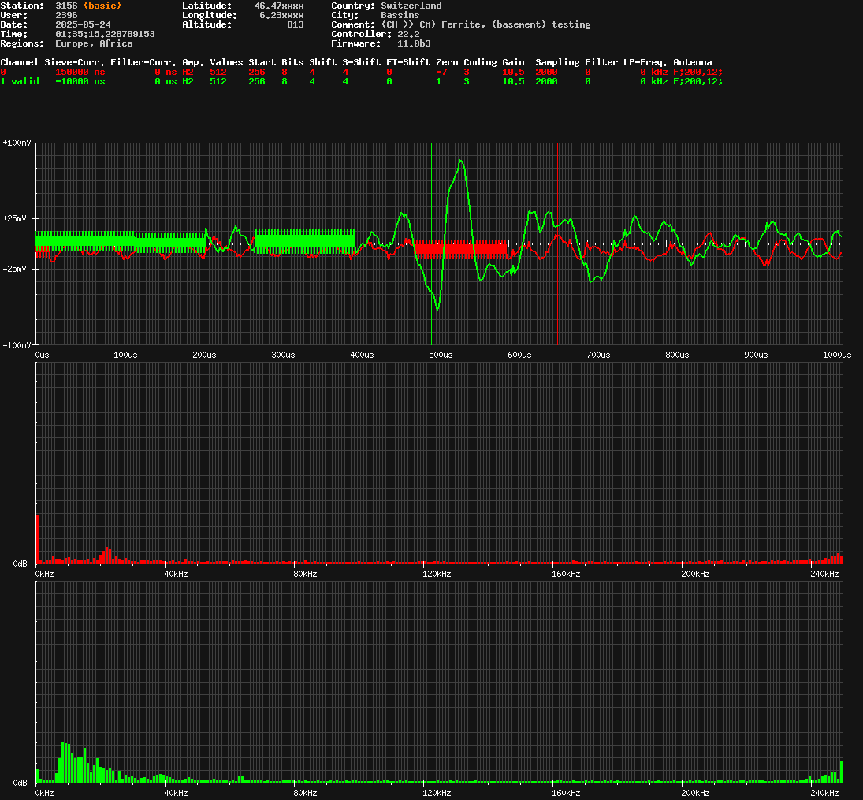The image size is (863, 800).
Task: Click the green row gain value 10.5
Action: pos(513,81)
